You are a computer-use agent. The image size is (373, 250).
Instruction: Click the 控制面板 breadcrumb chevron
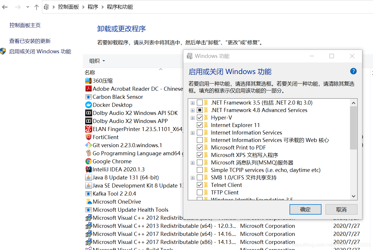point(83,7)
